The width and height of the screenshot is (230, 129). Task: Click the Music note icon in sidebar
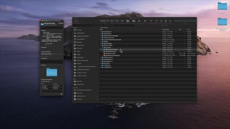point(75,51)
